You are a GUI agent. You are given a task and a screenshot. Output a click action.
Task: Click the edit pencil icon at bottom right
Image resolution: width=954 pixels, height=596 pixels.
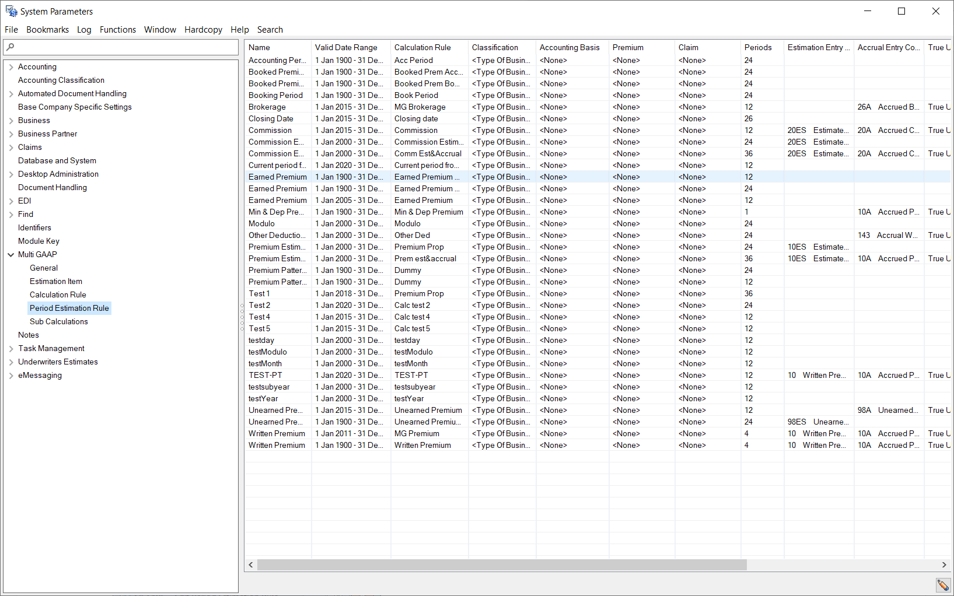click(943, 585)
